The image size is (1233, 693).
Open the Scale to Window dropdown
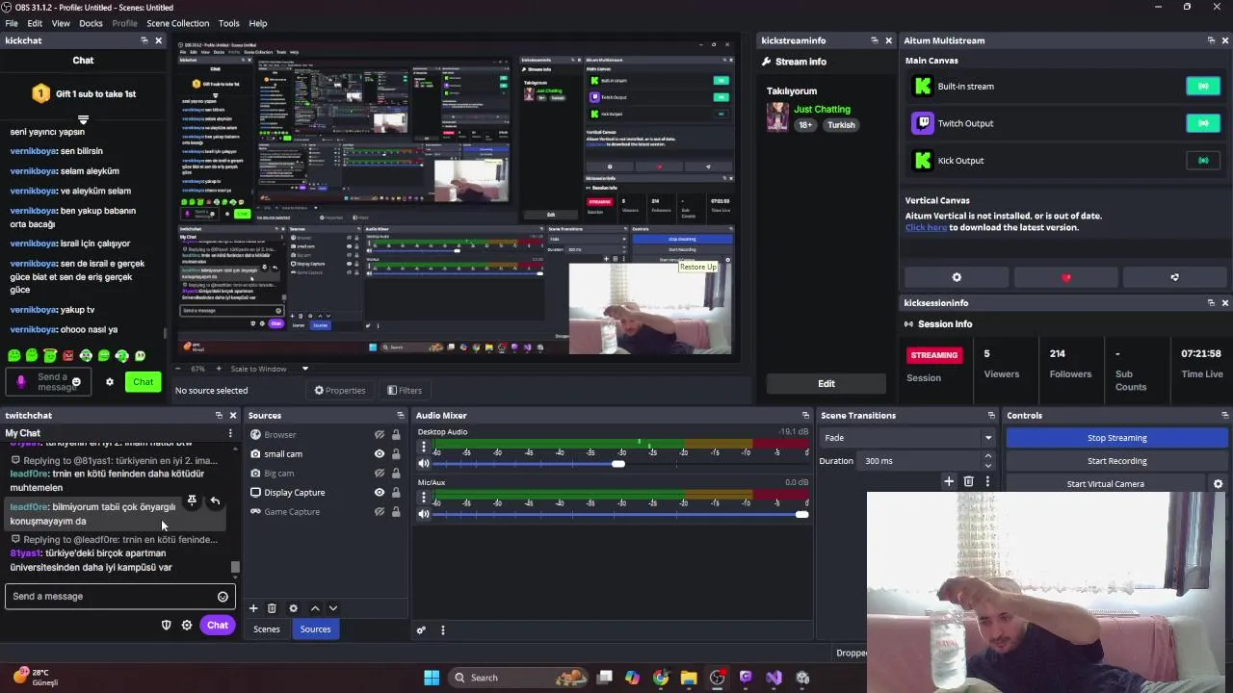click(271, 369)
